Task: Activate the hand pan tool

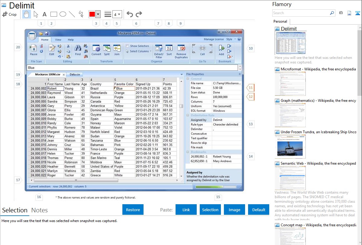Action: [x=26, y=14]
